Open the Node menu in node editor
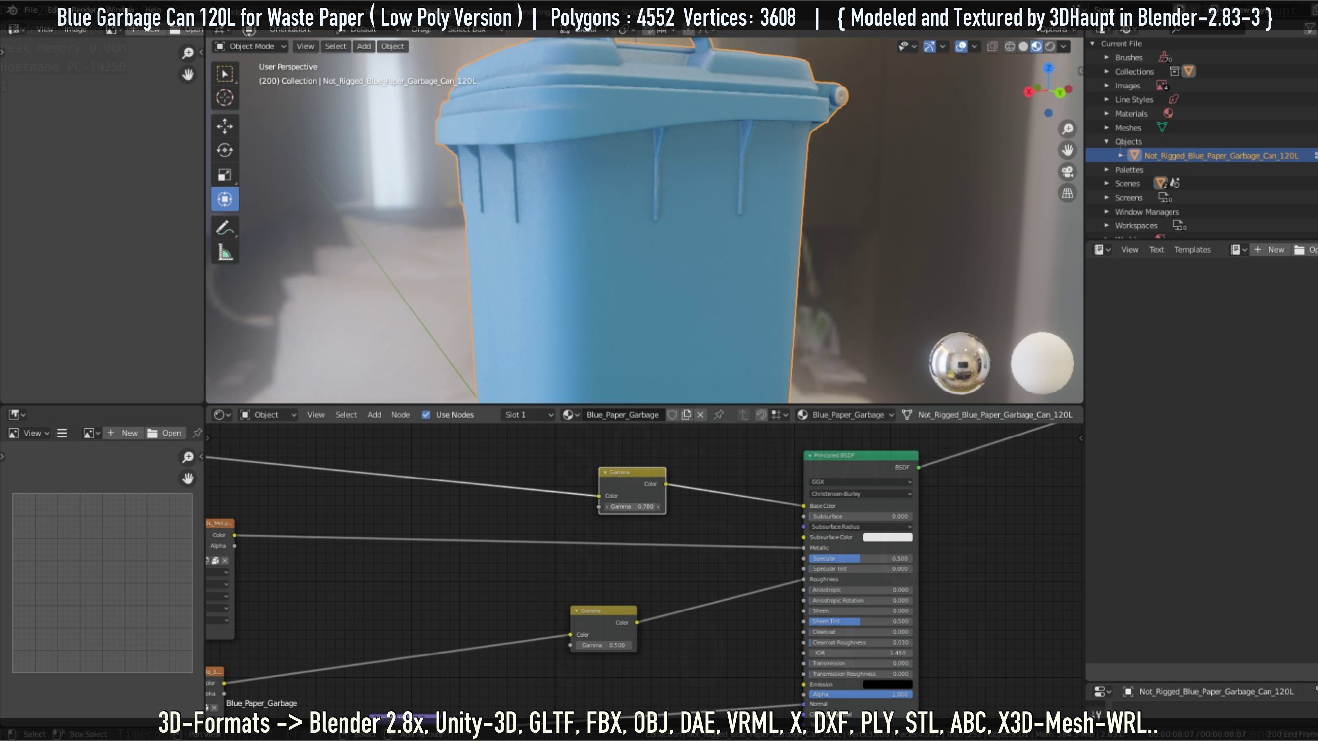This screenshot has height=741, width=1318. coord(400,415)
